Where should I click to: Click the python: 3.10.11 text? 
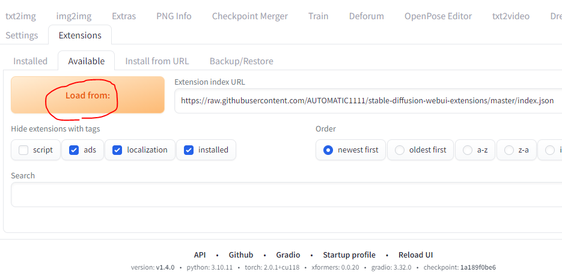210,267
